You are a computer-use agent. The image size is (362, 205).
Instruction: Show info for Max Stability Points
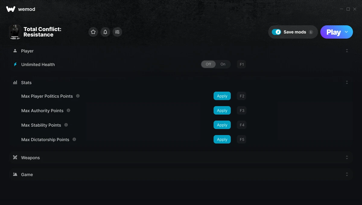66,125
